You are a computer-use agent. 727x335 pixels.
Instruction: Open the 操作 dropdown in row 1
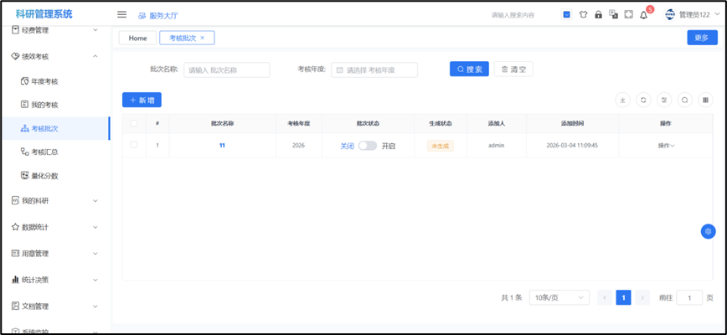[x=666, y=146]
